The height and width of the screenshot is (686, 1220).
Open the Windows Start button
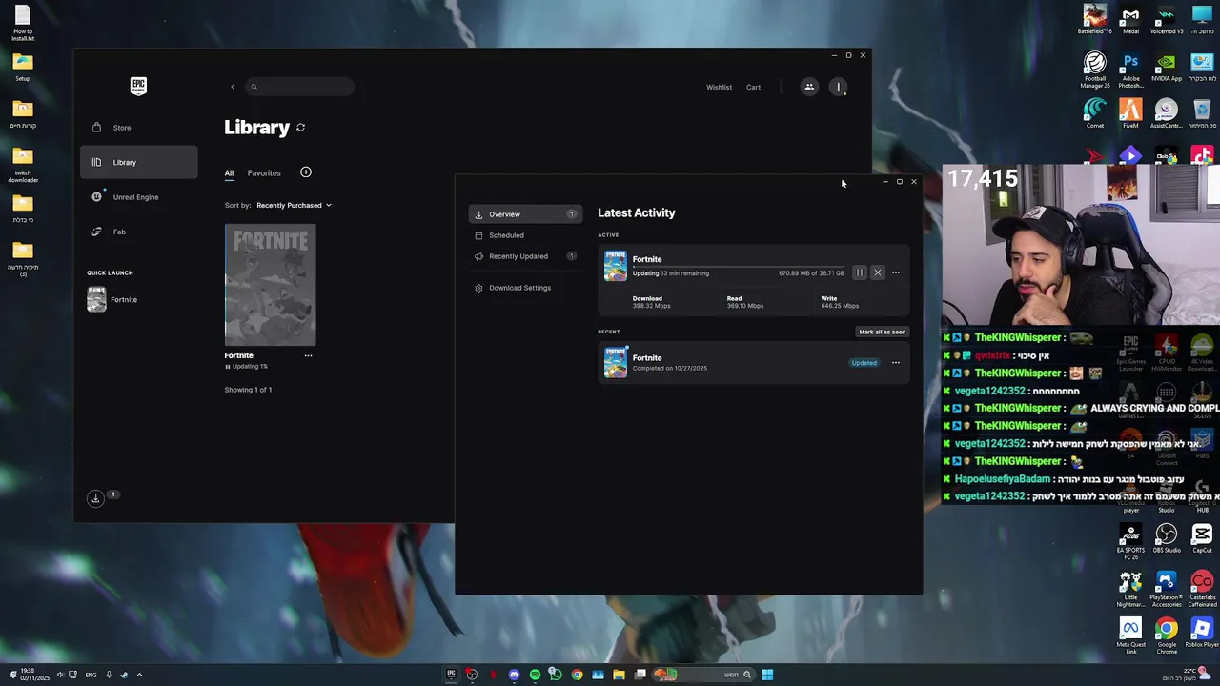[767, 675]
